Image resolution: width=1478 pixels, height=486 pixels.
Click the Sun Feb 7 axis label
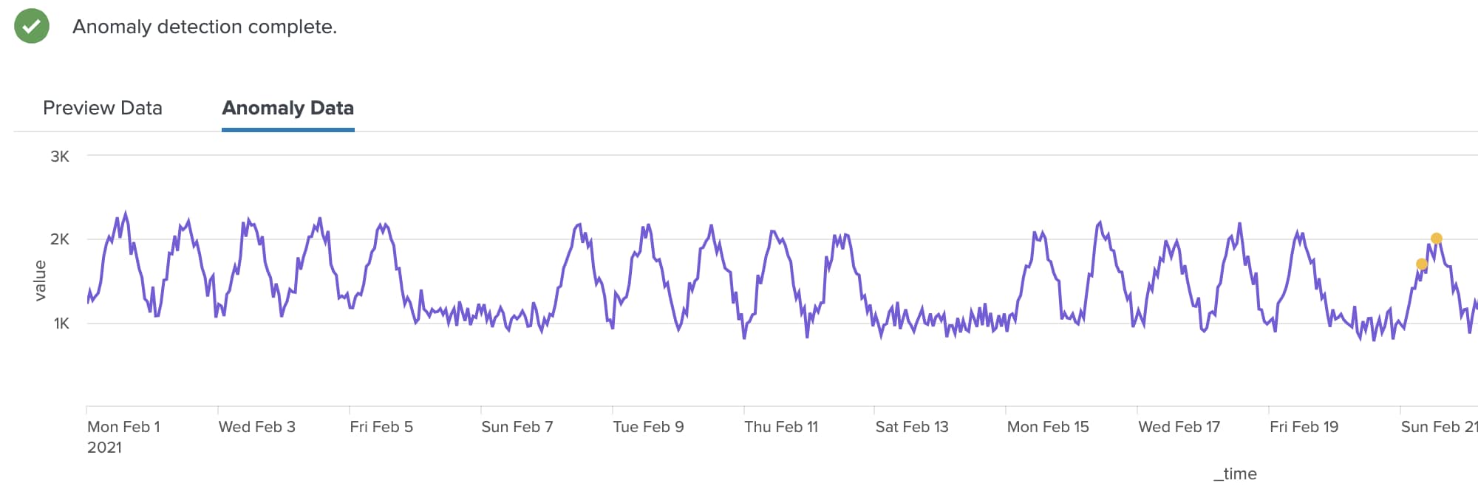517,427
